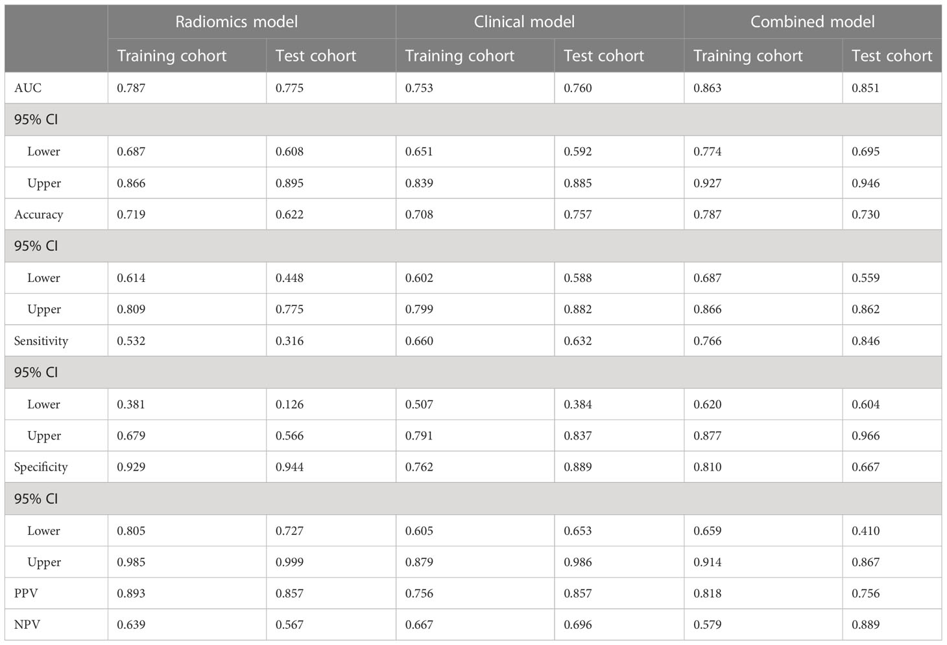Viewport: 947px width, 645px height.
Task: Click NPV value 0.889 for Combined test
Action: (866, 626)
